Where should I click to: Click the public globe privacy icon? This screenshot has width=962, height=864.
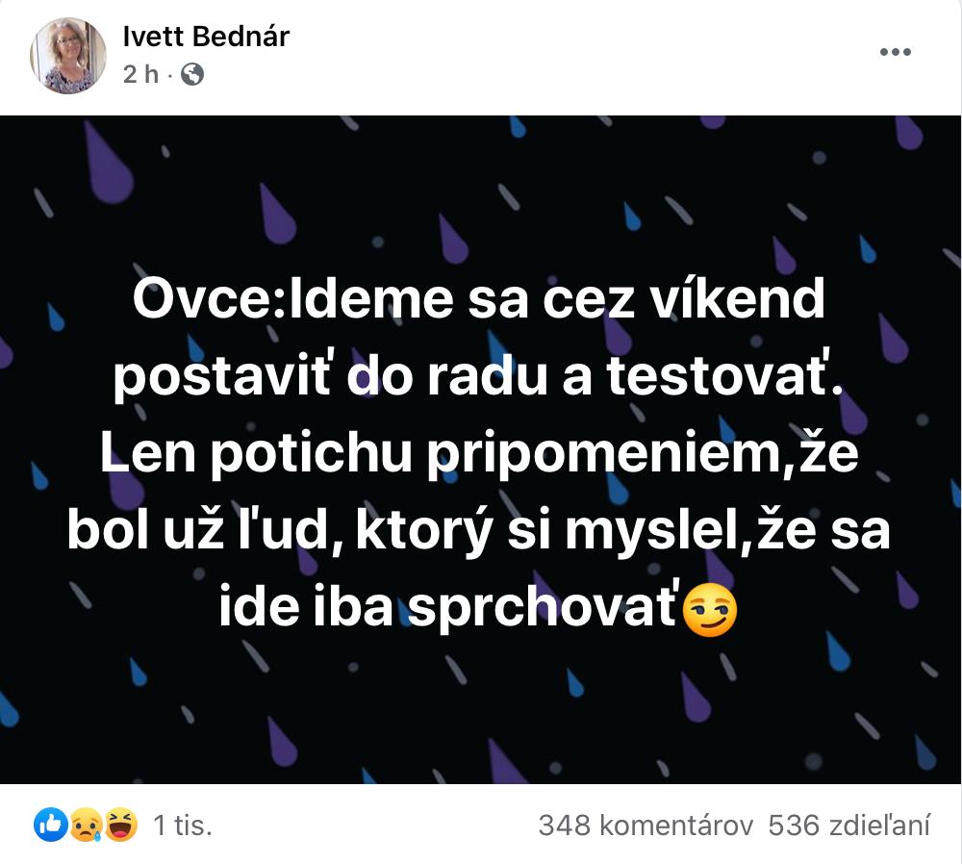pyautogui.click(x=192, y=74)
